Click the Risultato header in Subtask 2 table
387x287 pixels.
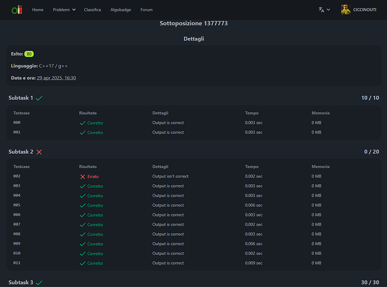tap(88, 166)
